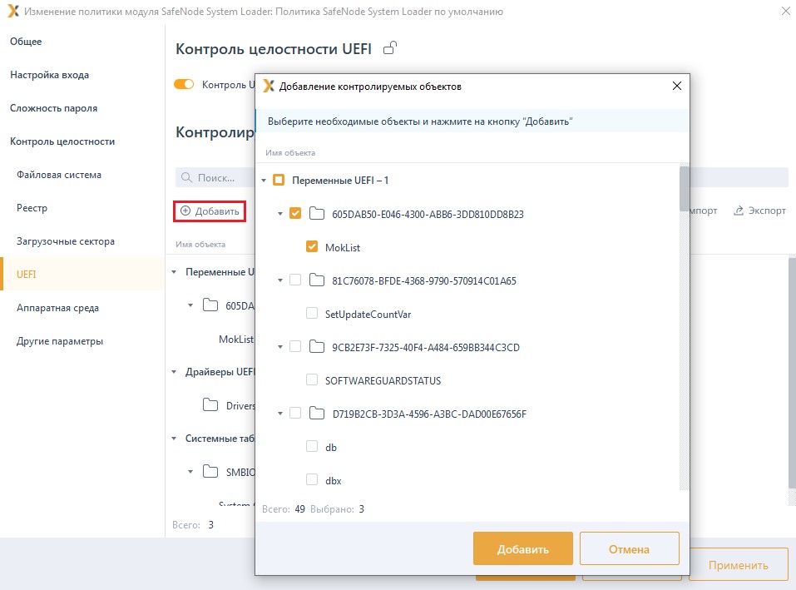Check the 81C76078-BFDE-4368-9790-570914C01A65 checkbox
796x590 pixels.
click(x=295, y=280)
